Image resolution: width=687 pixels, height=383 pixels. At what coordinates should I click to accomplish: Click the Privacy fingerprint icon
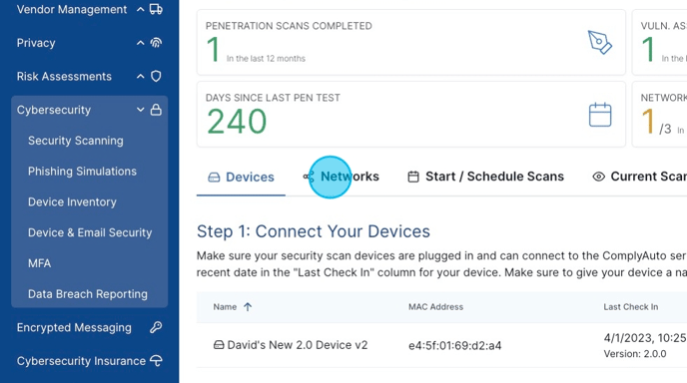156,43
